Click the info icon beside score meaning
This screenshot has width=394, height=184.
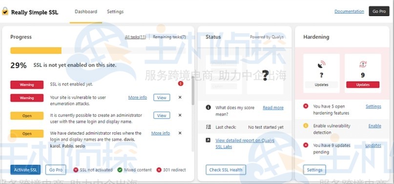click(x=208, y=107)
